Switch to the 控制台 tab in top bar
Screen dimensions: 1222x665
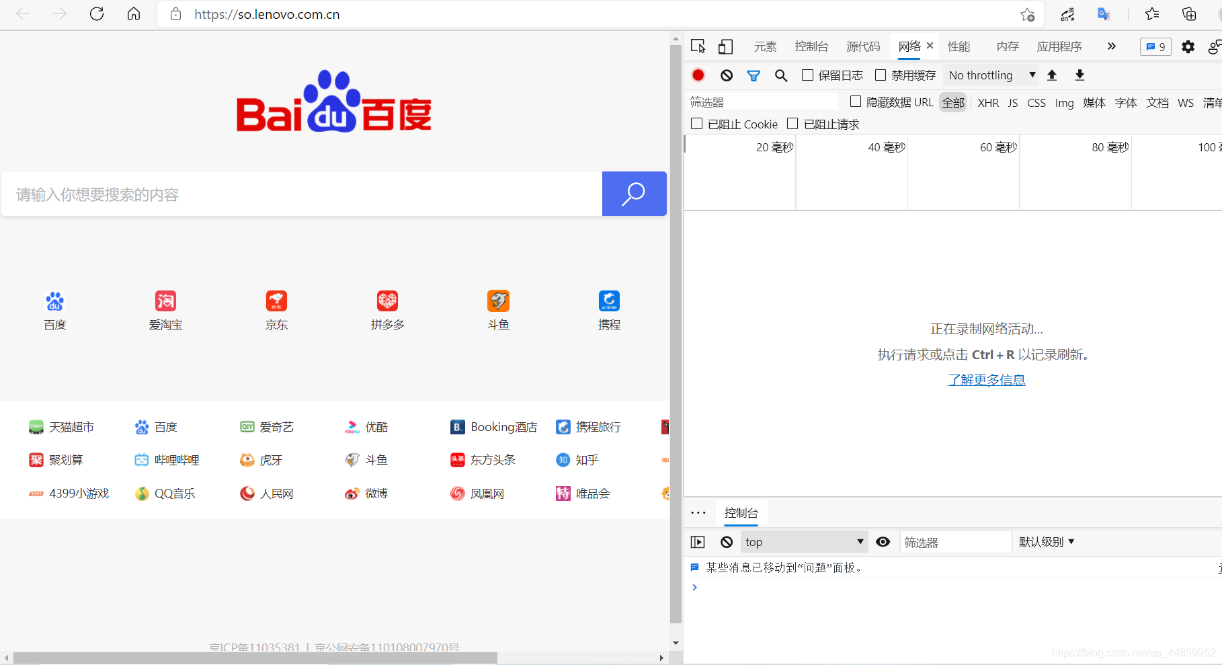(x=811, y=46)
